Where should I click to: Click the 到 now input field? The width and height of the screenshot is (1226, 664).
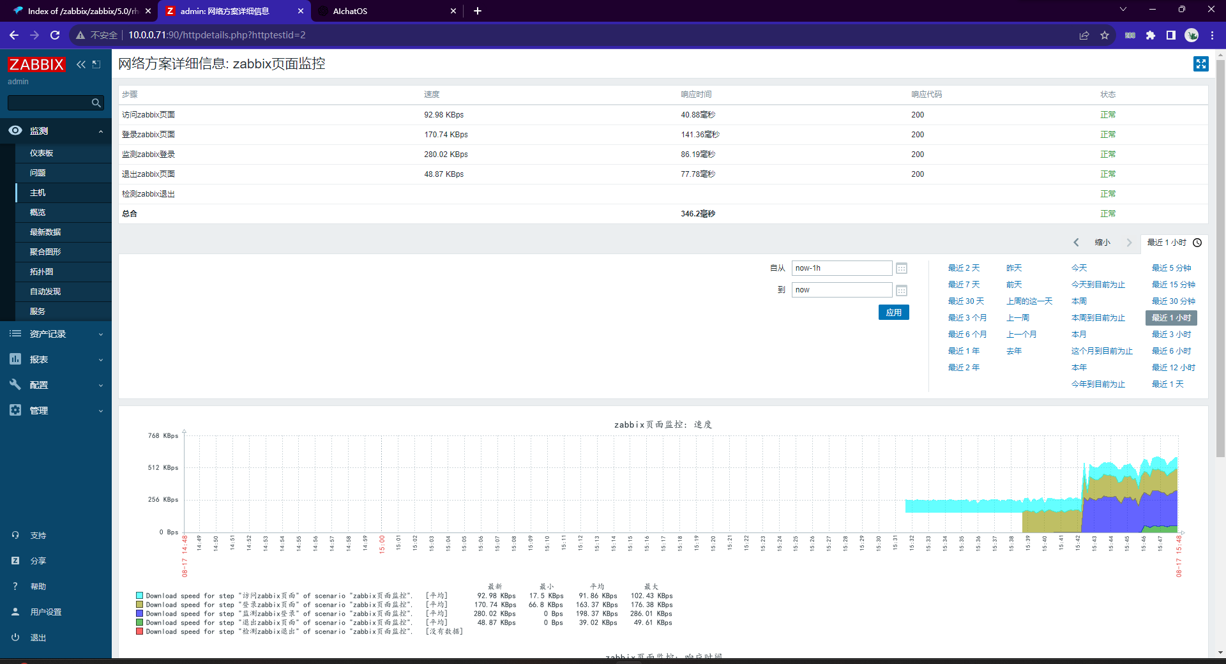point(842,290)
